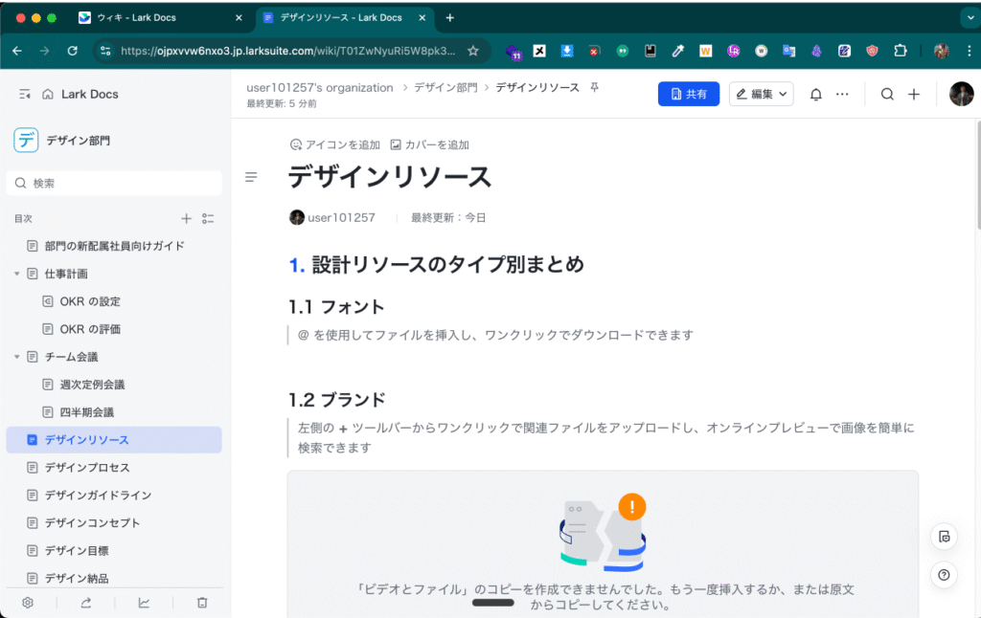Open notifications via the bell icon

point(816,94)
